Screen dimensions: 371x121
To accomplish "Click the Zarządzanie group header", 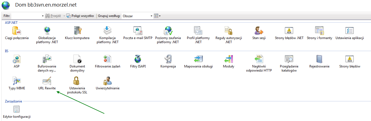I will tap(13, 101).
